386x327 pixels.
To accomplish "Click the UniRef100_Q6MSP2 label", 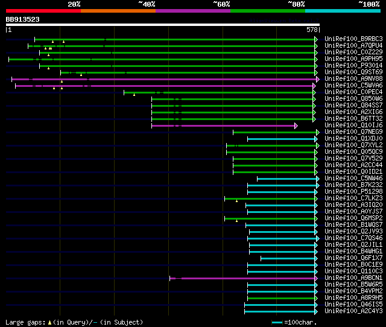I will 353,218.
